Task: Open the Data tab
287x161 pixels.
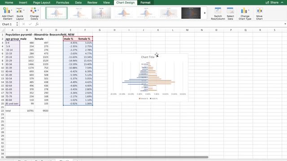Action: pyautogui.click(x=78, y=3)
